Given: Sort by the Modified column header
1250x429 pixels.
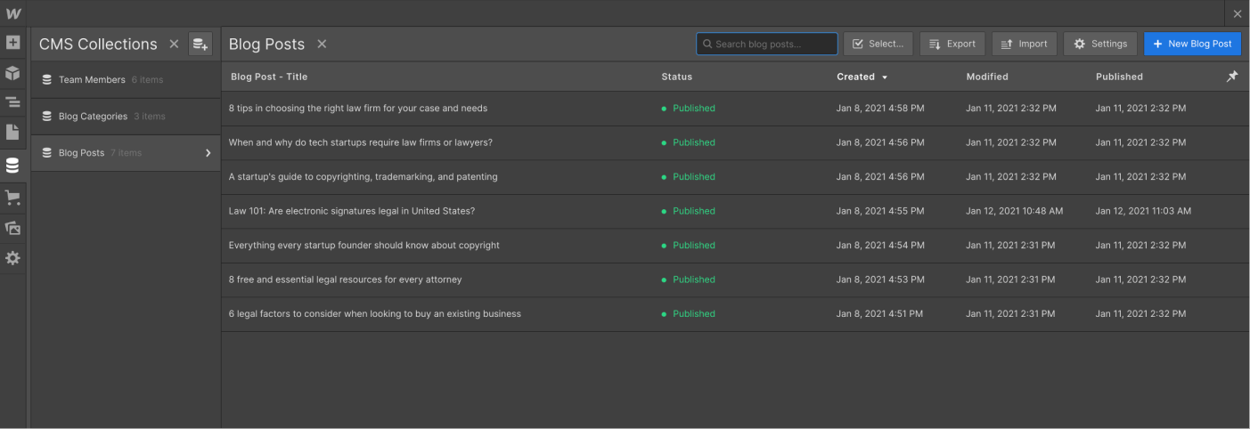Looking at the screenshot, I should 987,77.
